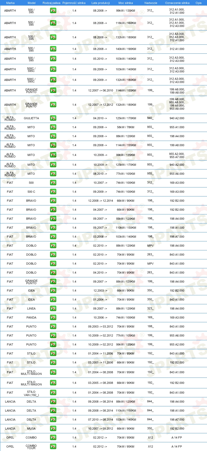Click the 118kW / 160KM power cell
The image size is (207, 451).
point(126,23)
